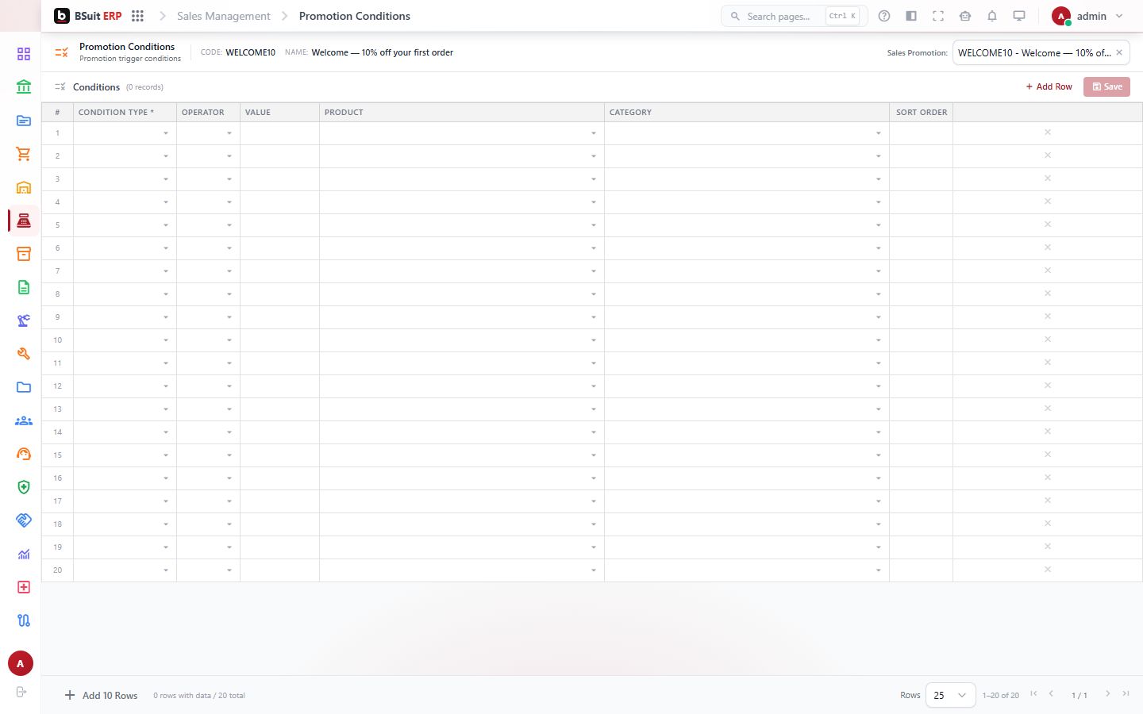1143x714 pixels.
Task: Clear the Sales Promotion WELCOME10 selection
Action: tap(1119, 52)
